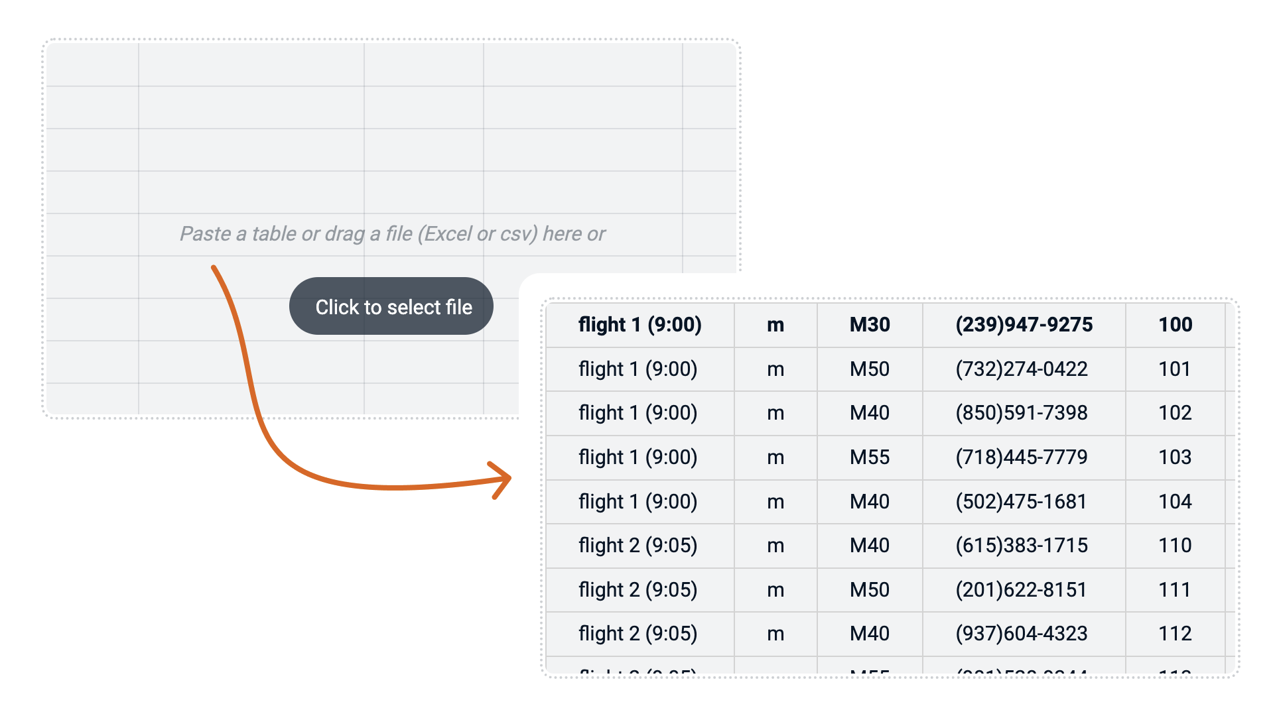Viewport: 1275px width, 712px height.
Task: Select the cell containing (732)274-0422
Action: [1021, 369]
